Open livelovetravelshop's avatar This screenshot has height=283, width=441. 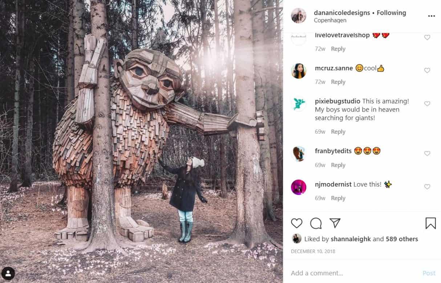point(299,37)
